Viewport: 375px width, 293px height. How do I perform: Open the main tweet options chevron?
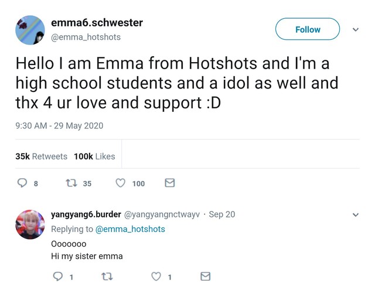coord(355,29)
